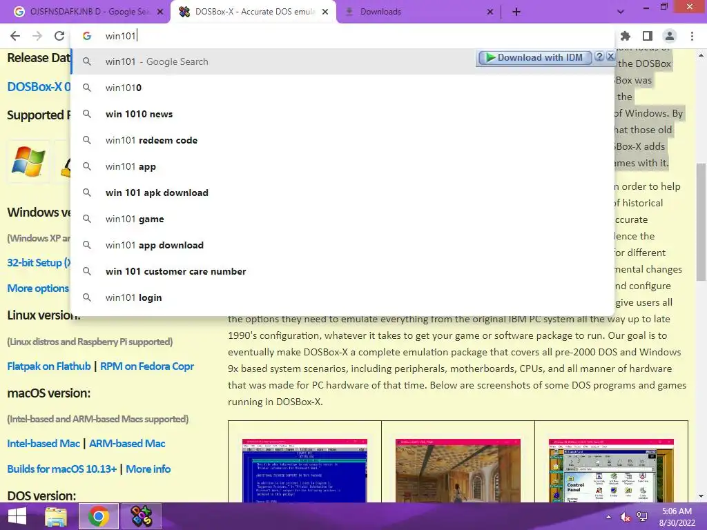The height and width of the screenshot is (530, 707).
Task: Open the Chrome profile avatar
Action: pos(670,36)
